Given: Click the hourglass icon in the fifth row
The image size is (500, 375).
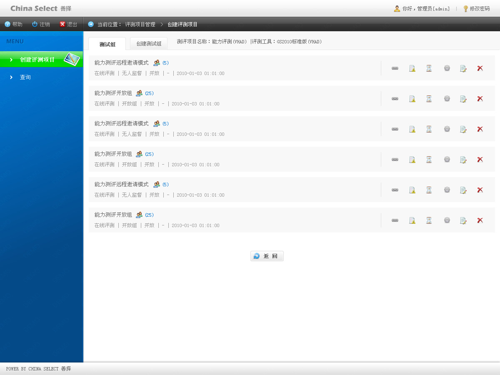Looking at the screenshot, I should tap(429, 190).
